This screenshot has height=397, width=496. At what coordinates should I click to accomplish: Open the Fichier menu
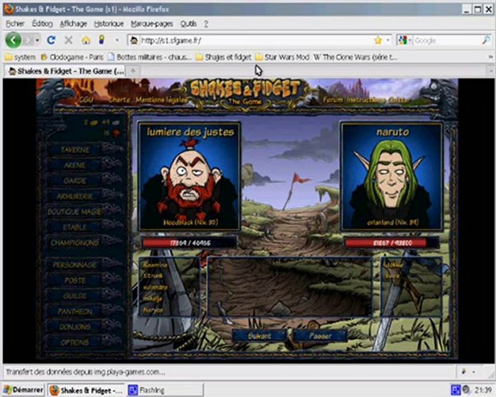click(x=15, y=23)
